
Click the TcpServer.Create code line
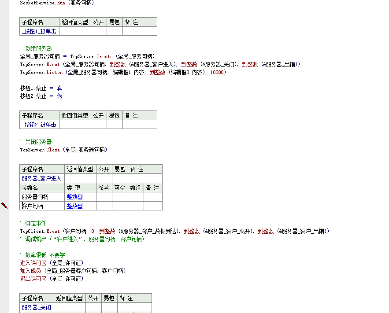87,56
